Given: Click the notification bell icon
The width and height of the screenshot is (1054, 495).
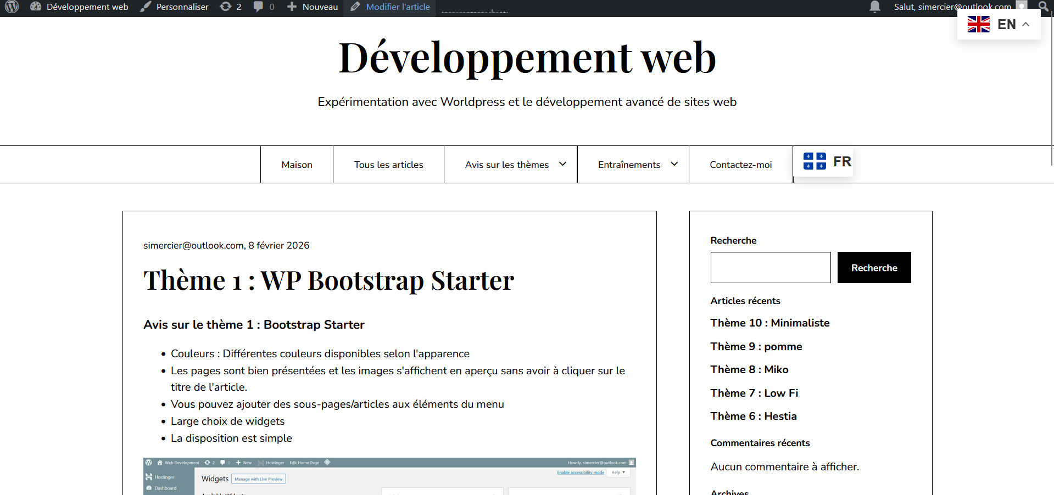Looking at the screenshot, I should tap(874, 7).
